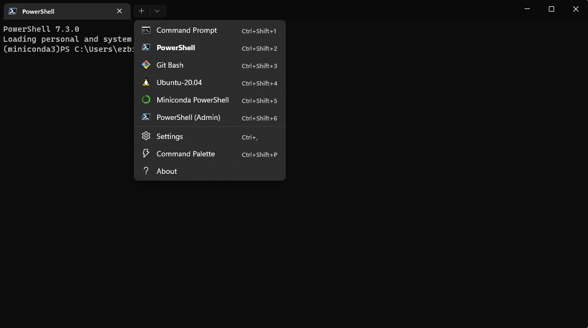Open Settings from the dropdown menu

click(169, 136)
